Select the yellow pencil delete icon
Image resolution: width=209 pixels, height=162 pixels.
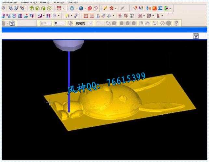click(105, 8)
